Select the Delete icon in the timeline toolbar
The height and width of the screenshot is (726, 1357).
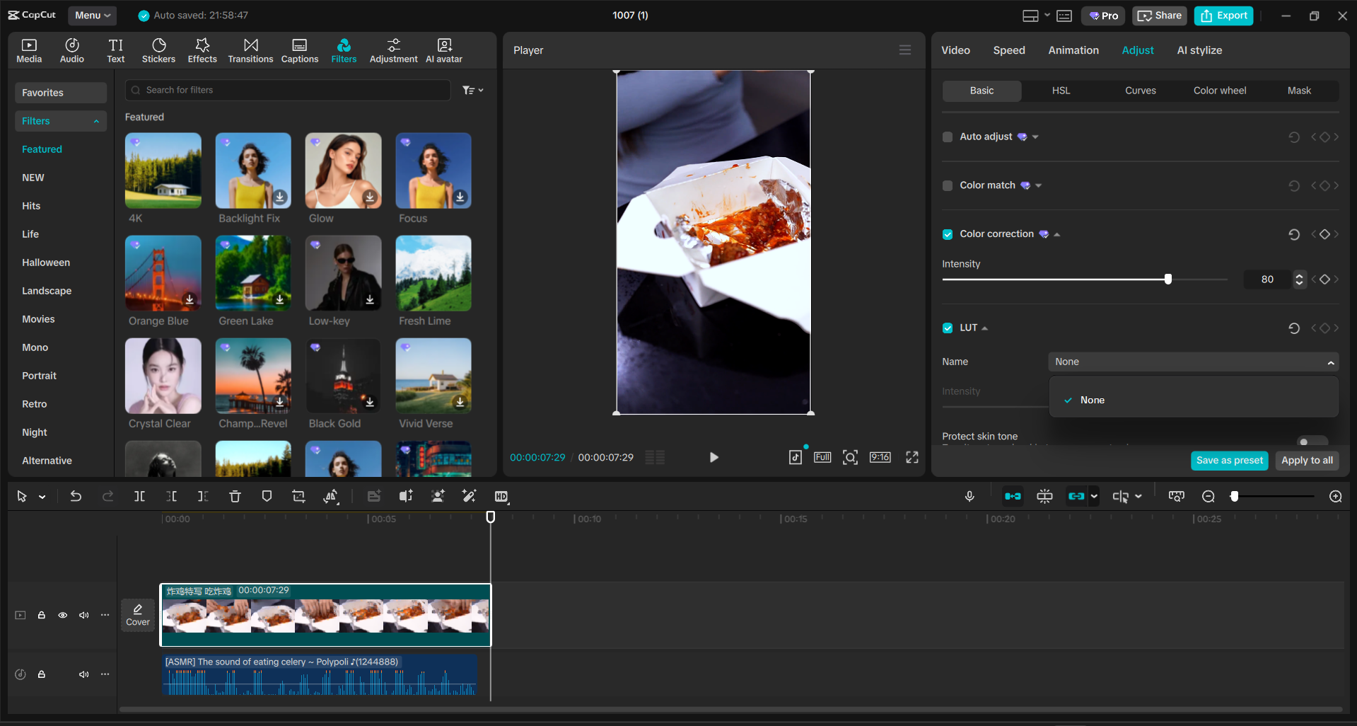[x=235, y=496]
